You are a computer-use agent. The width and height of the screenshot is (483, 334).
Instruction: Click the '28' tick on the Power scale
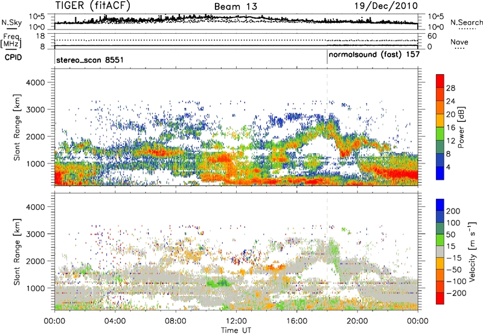450,88
